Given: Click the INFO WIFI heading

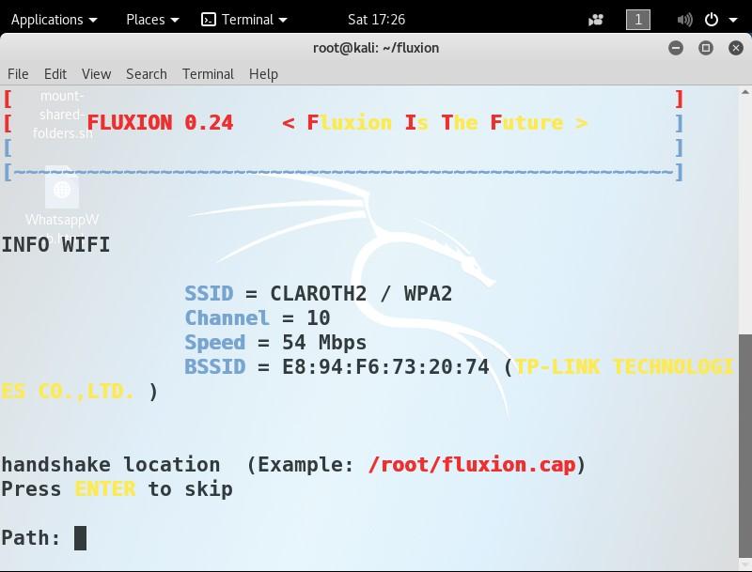Looking at the screenshot, I should pyautogui.click(x=55, y=245).
